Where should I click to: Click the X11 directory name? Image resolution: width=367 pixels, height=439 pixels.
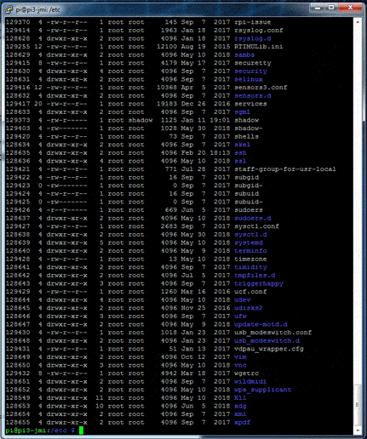240,398
